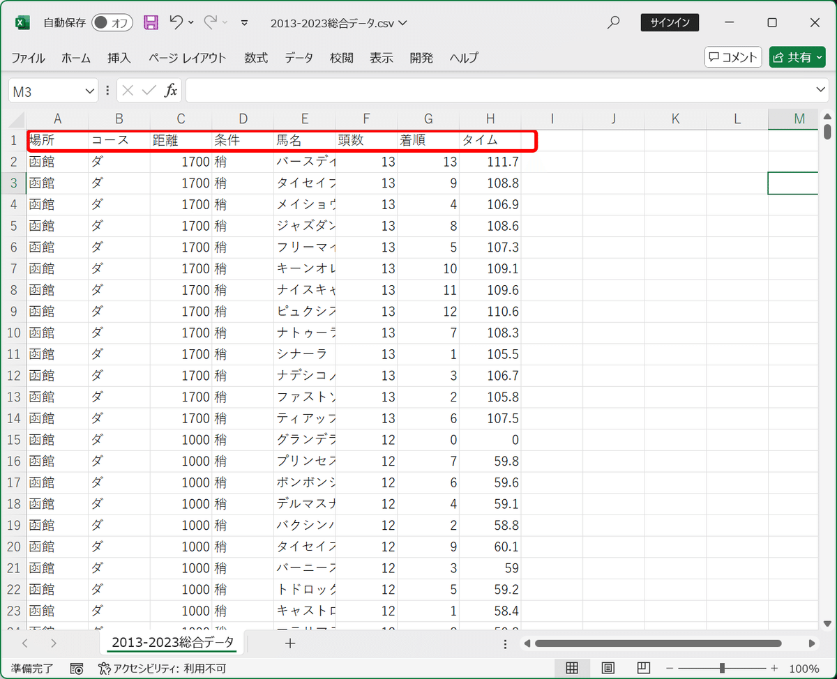Open the ページ レイアウト tab
837x679 pixels.
[188, 58]
